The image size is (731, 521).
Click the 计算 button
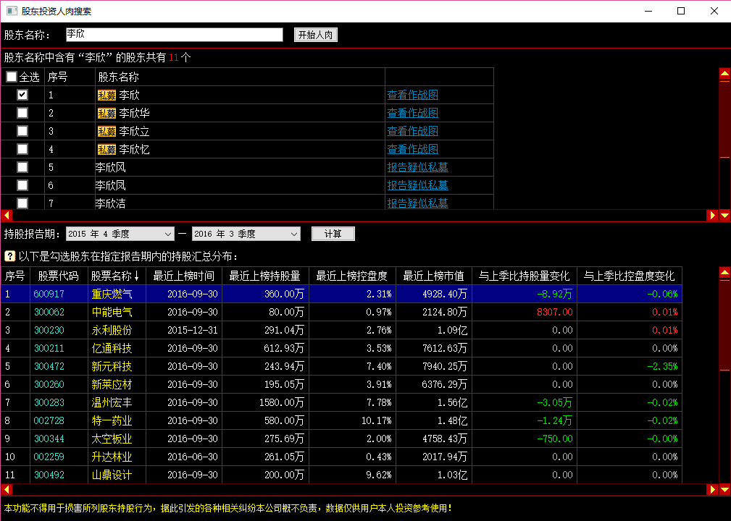(333, 234)
